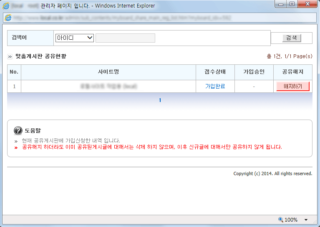The image size is (320, 227).
Task: Click the Internet Explorer icon in title bar
Action: click(x=6, y=6)
